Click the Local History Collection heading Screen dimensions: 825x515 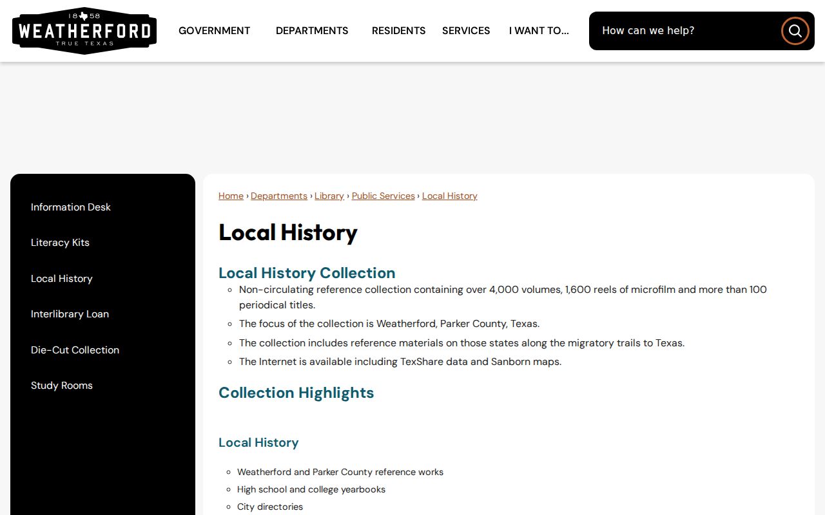click(x=307, y=273)
